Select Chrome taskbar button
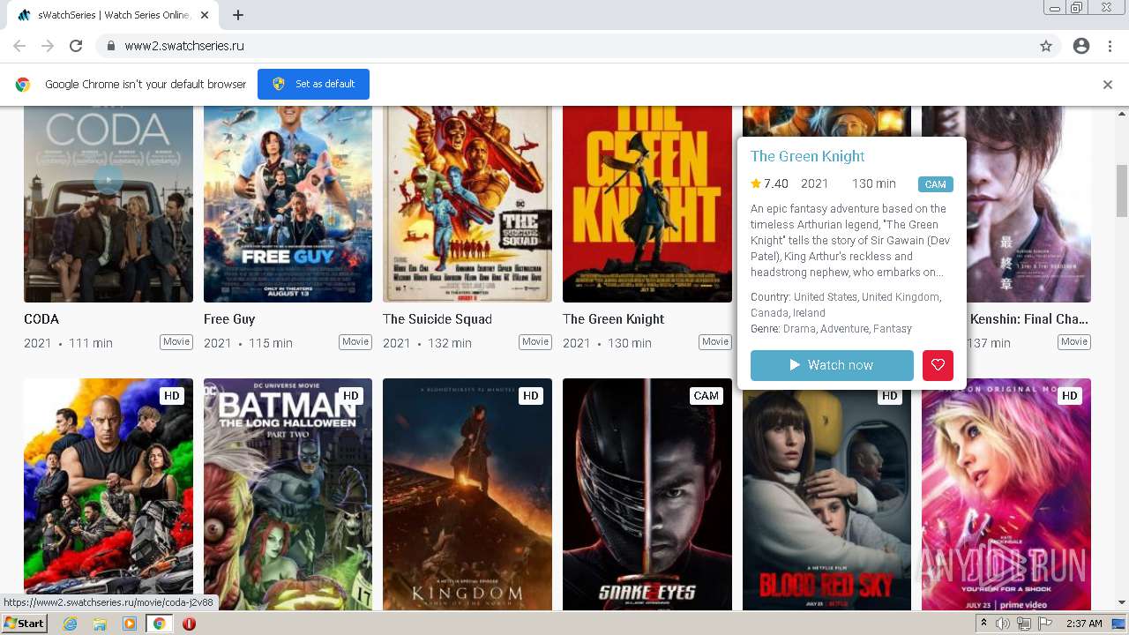 (160, 624)
